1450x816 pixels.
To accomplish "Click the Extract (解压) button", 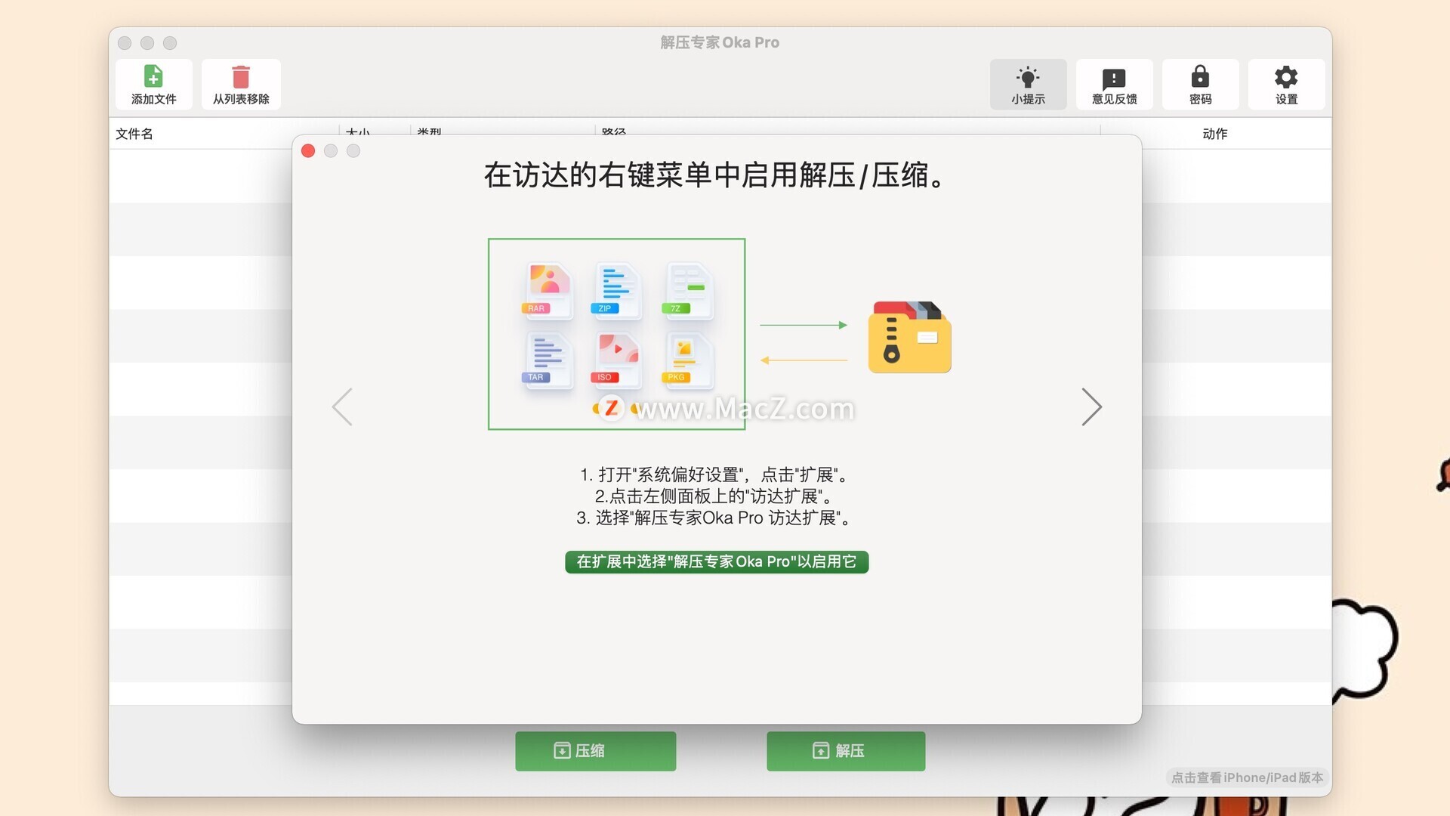I will point(846,751).
